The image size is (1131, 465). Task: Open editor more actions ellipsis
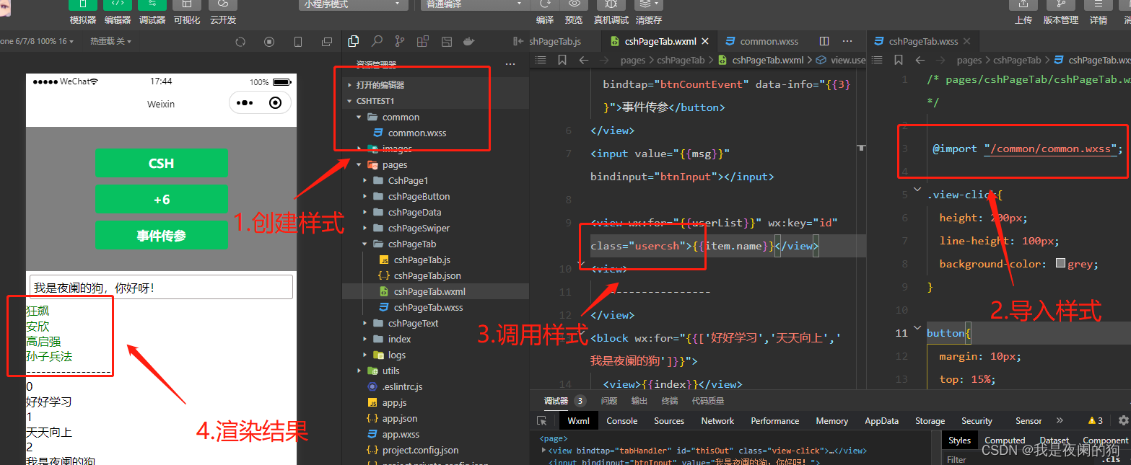[847, 41]
